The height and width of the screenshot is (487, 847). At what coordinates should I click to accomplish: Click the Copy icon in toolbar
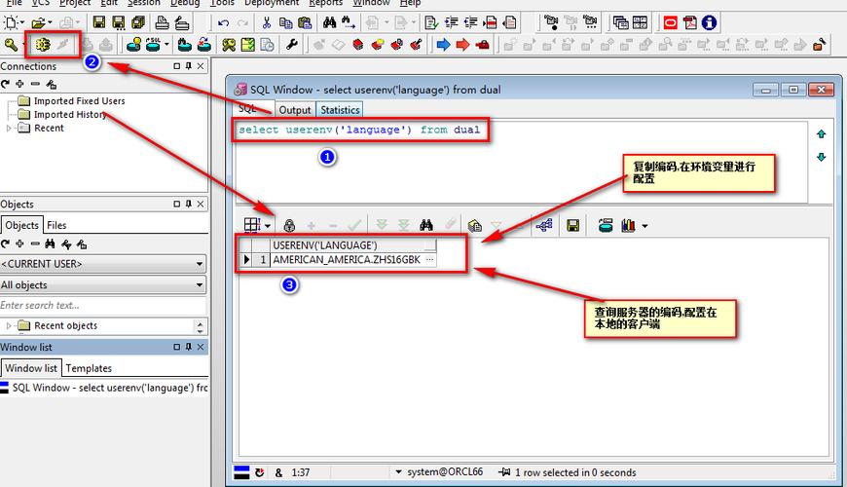(x=286, y=22)
